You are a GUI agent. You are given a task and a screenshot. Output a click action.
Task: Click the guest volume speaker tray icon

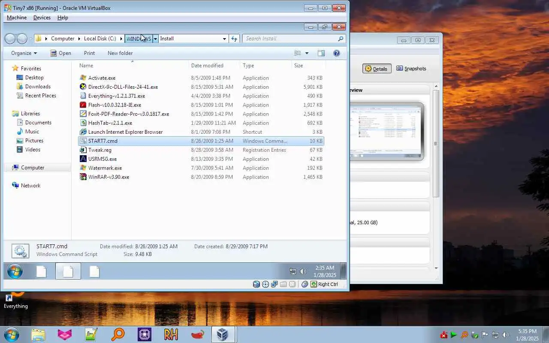[x=303, y=271]
